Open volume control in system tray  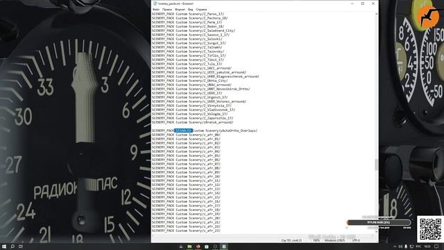pos(400,247)
